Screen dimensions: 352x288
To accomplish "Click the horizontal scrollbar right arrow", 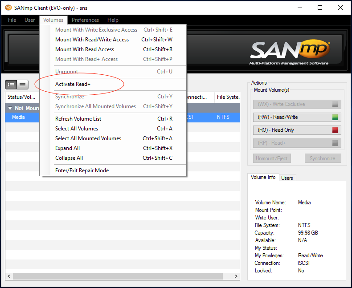I will point(236,276).
